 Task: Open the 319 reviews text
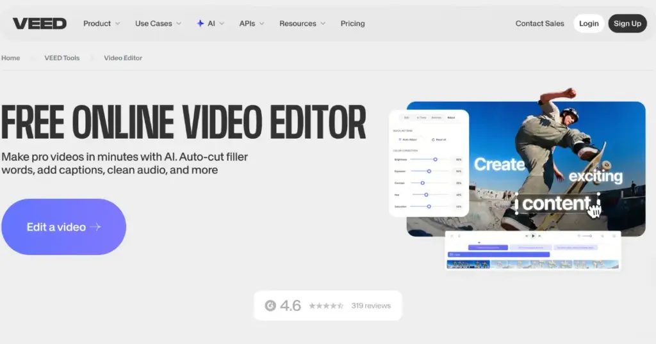[x=371, y=306]
